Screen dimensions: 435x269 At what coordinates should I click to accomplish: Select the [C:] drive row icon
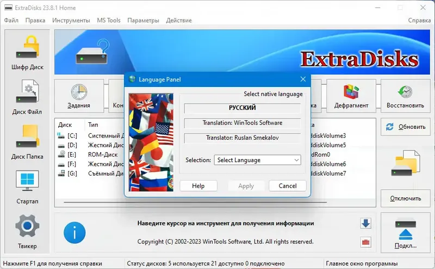61,135
